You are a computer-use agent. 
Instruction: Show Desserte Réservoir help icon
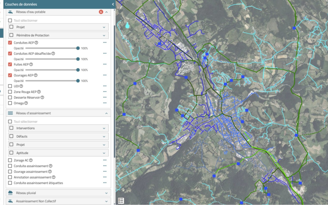[42, 97]
